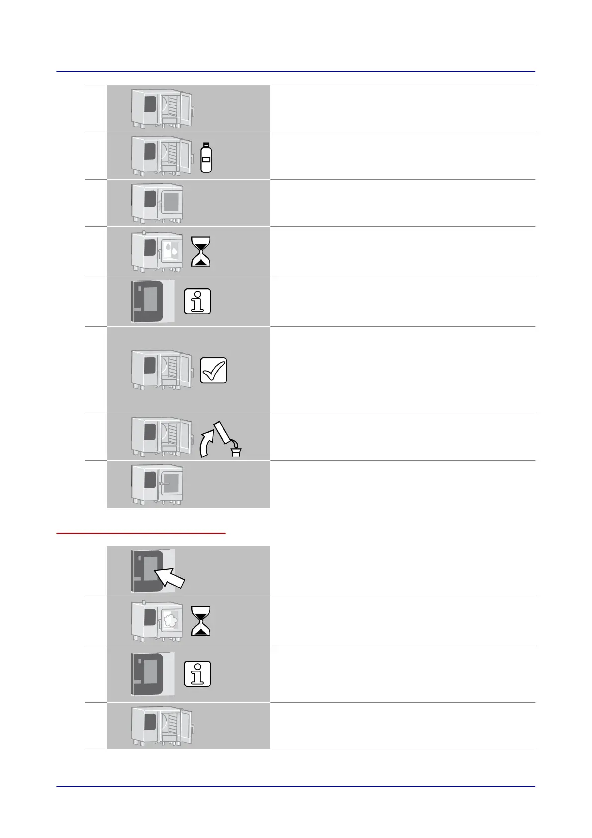Image resolution: width=592 pixels, height=838 pixels.
Task: Select the closed oven with horizontal door handle
Action: pyautogui.click(x=157, y=484)
